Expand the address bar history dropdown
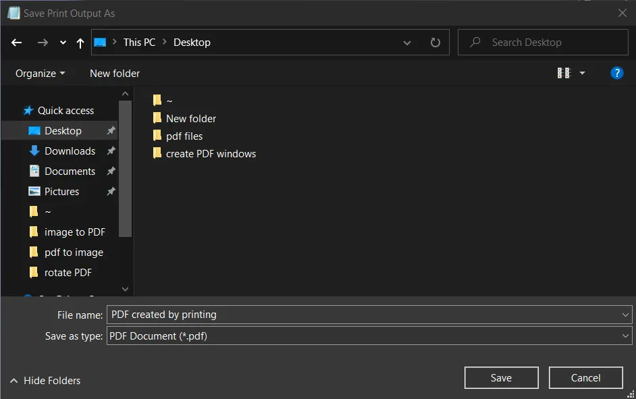636x399 pixels. pyautogui.click(x=407, y=43)
